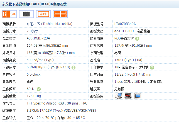Click the portable DVD player application icon
This screenshot has height=122, width=179.
[119, 96]
